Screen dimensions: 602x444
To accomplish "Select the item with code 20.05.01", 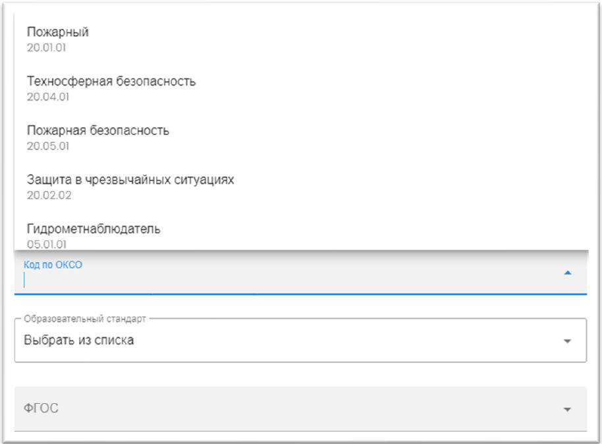I will point(48,146).
